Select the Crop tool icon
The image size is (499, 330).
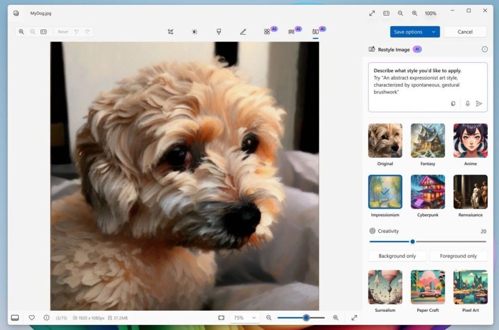tap(170, 32)
